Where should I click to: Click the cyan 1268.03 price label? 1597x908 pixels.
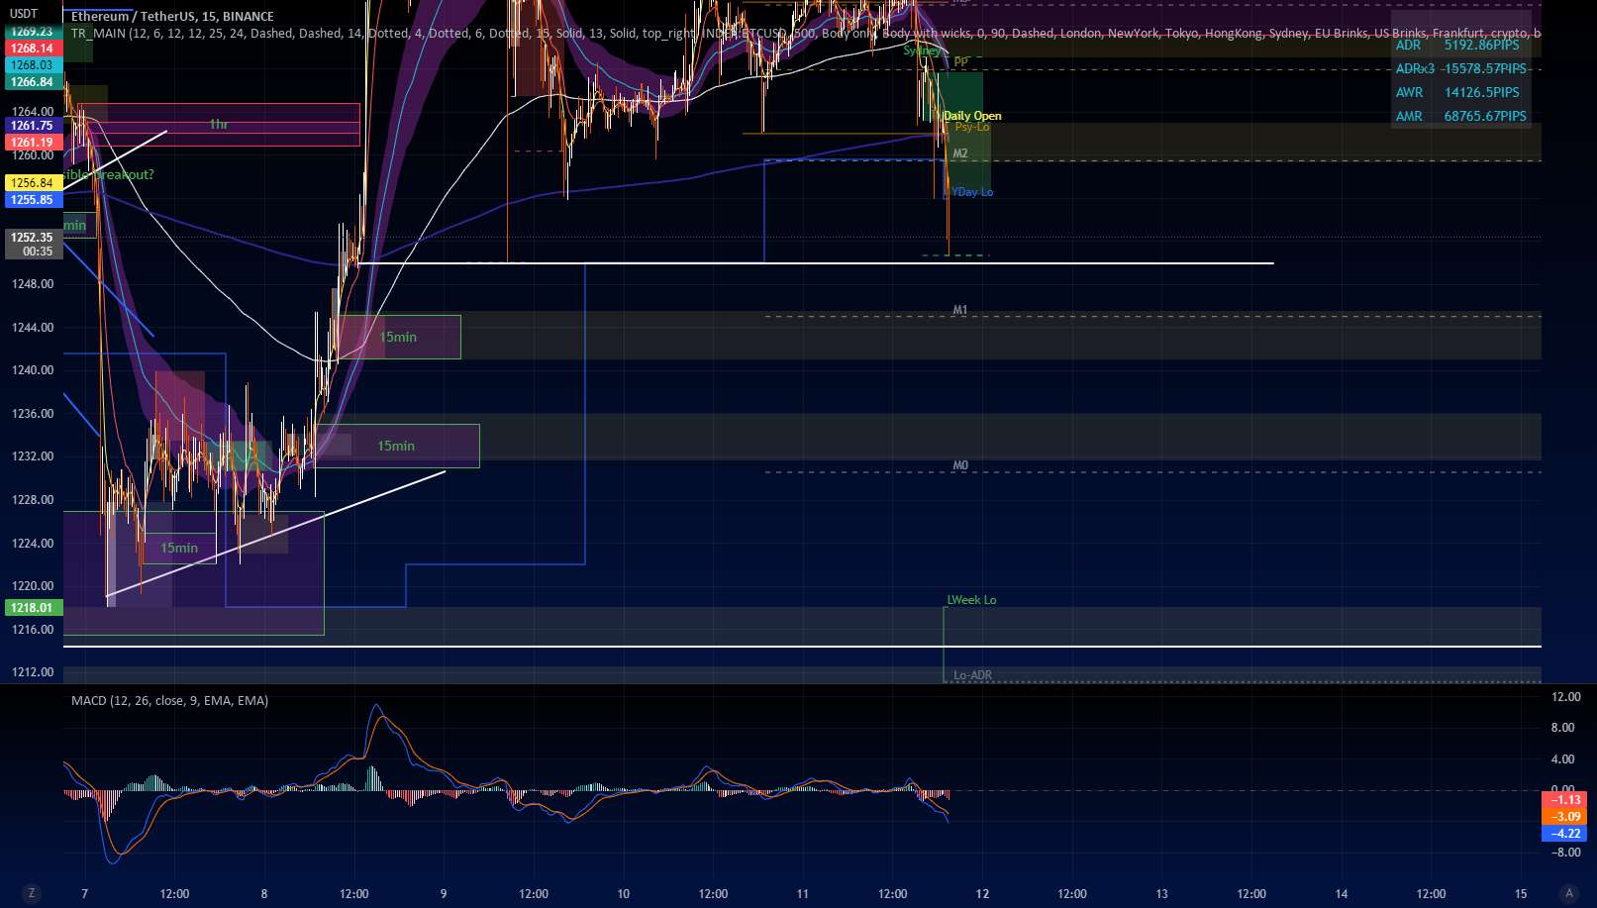(33, 65)
